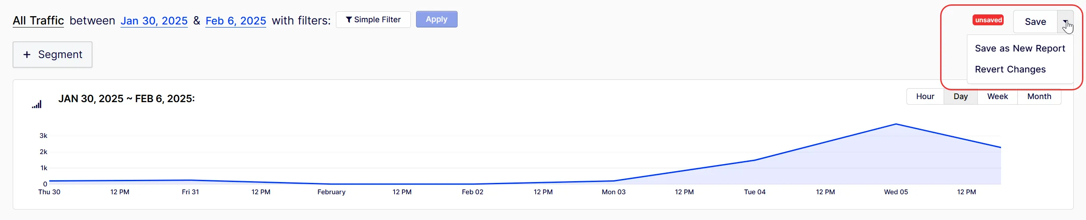Click the Wed 05 peak on chart

click(x=896, y=124)
